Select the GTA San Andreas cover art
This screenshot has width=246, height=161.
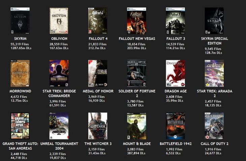[x=20, y=126]
